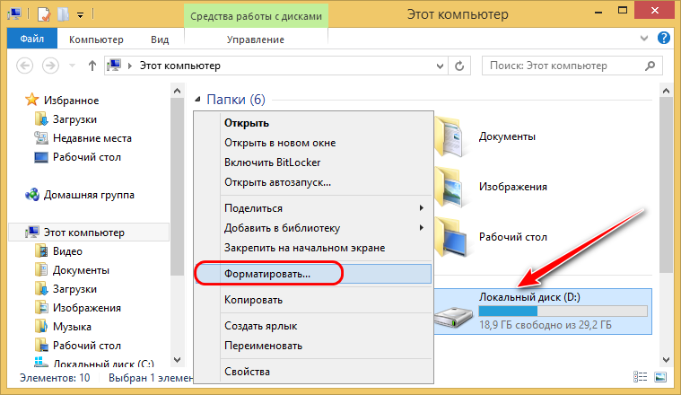
Task: Click the address bar computer icon
Action: (x=114, y=66)
